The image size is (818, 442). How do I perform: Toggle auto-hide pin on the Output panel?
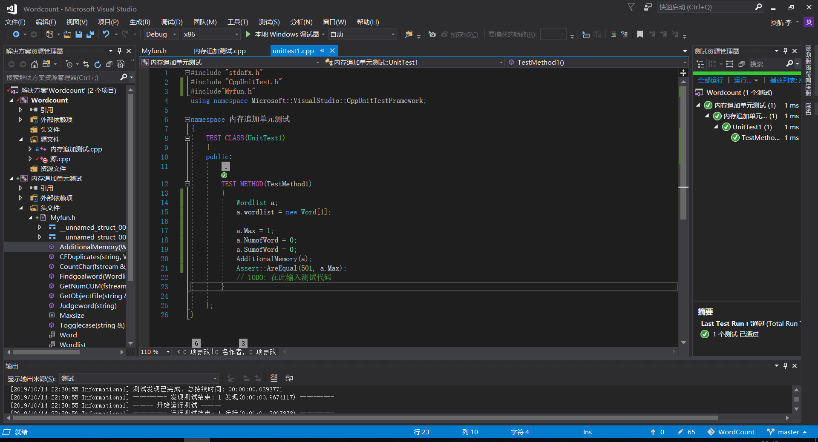coord(786,366)
